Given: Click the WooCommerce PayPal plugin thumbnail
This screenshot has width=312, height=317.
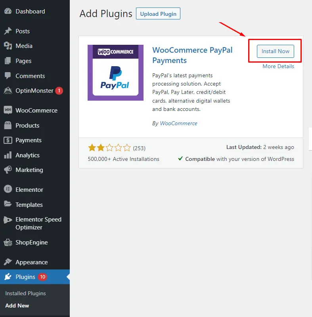Looking at the screenshot, I should [115, 73].
